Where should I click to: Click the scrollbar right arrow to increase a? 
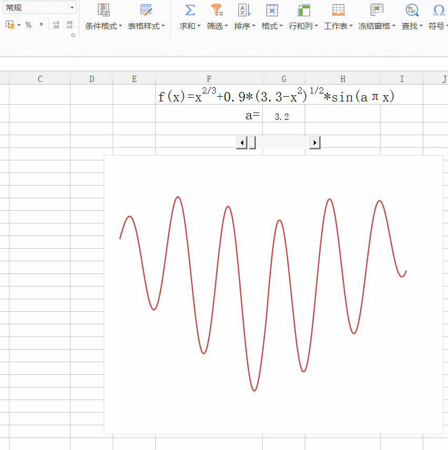click(x=315, y=142)
